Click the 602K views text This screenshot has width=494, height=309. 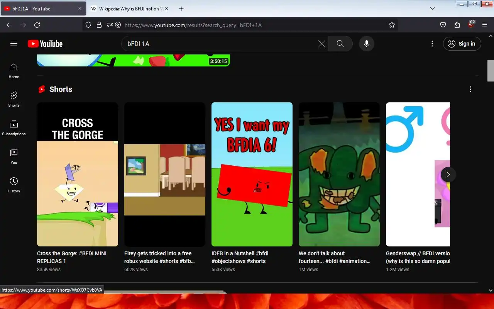[x=136, y=270]
